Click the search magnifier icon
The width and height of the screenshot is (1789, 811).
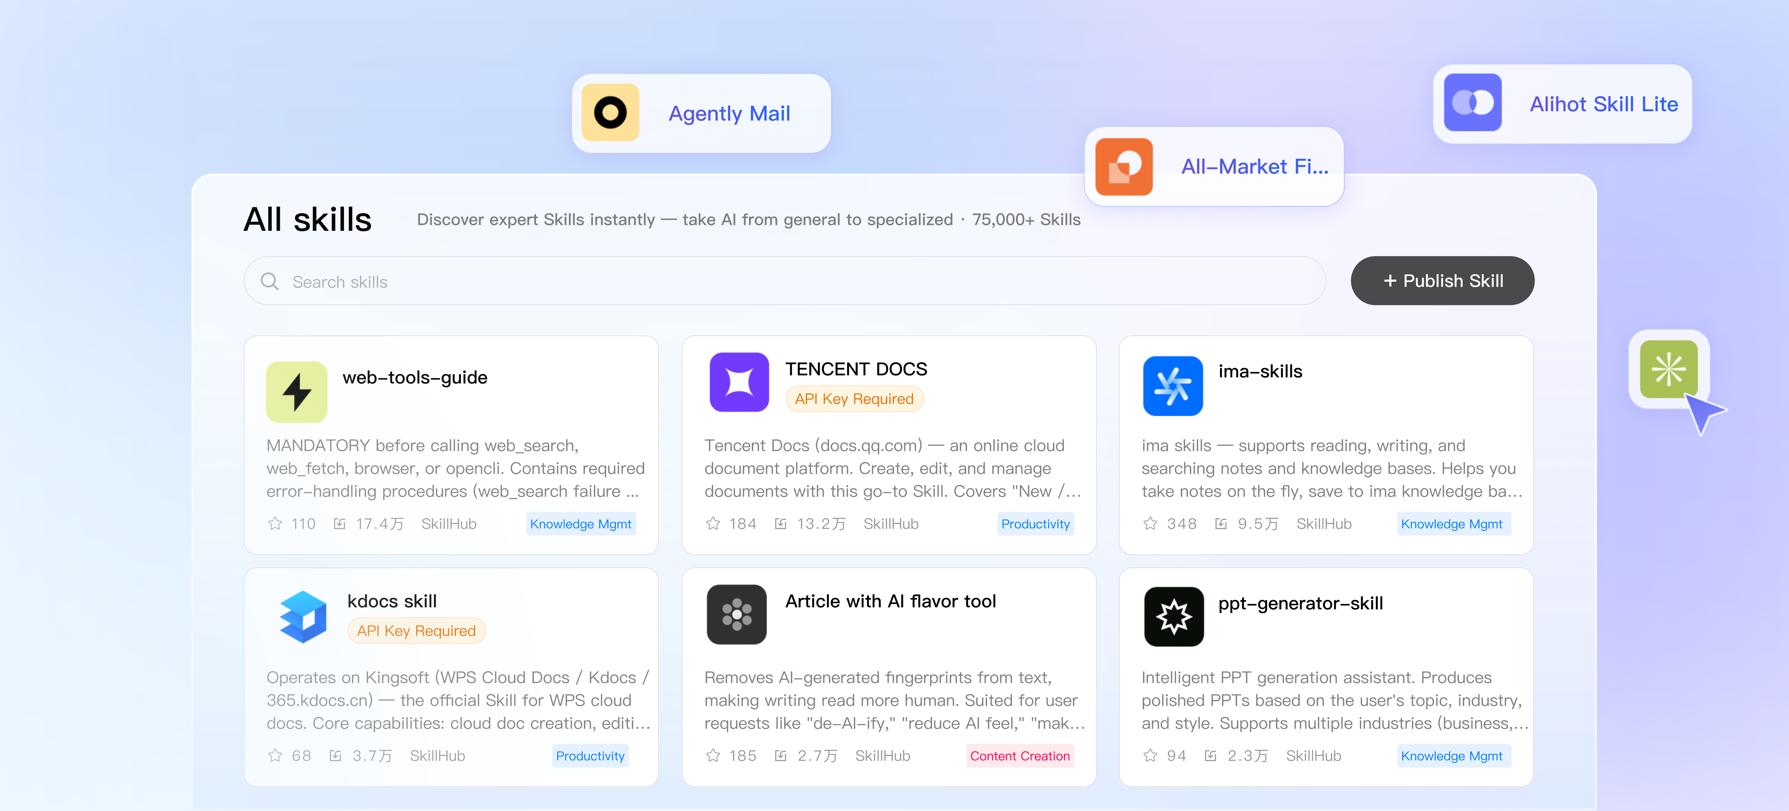(269, 281)
